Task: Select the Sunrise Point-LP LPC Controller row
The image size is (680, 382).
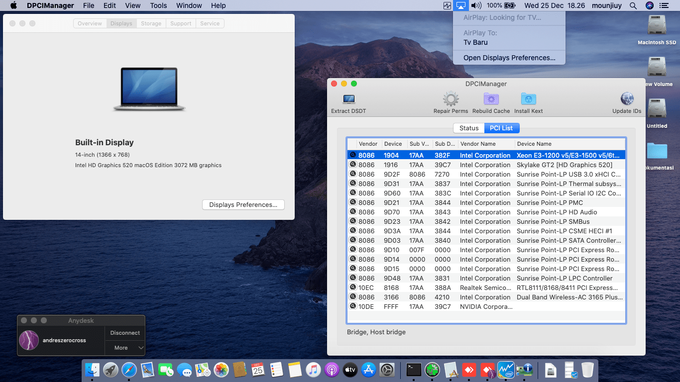Action: coord(486,278)
